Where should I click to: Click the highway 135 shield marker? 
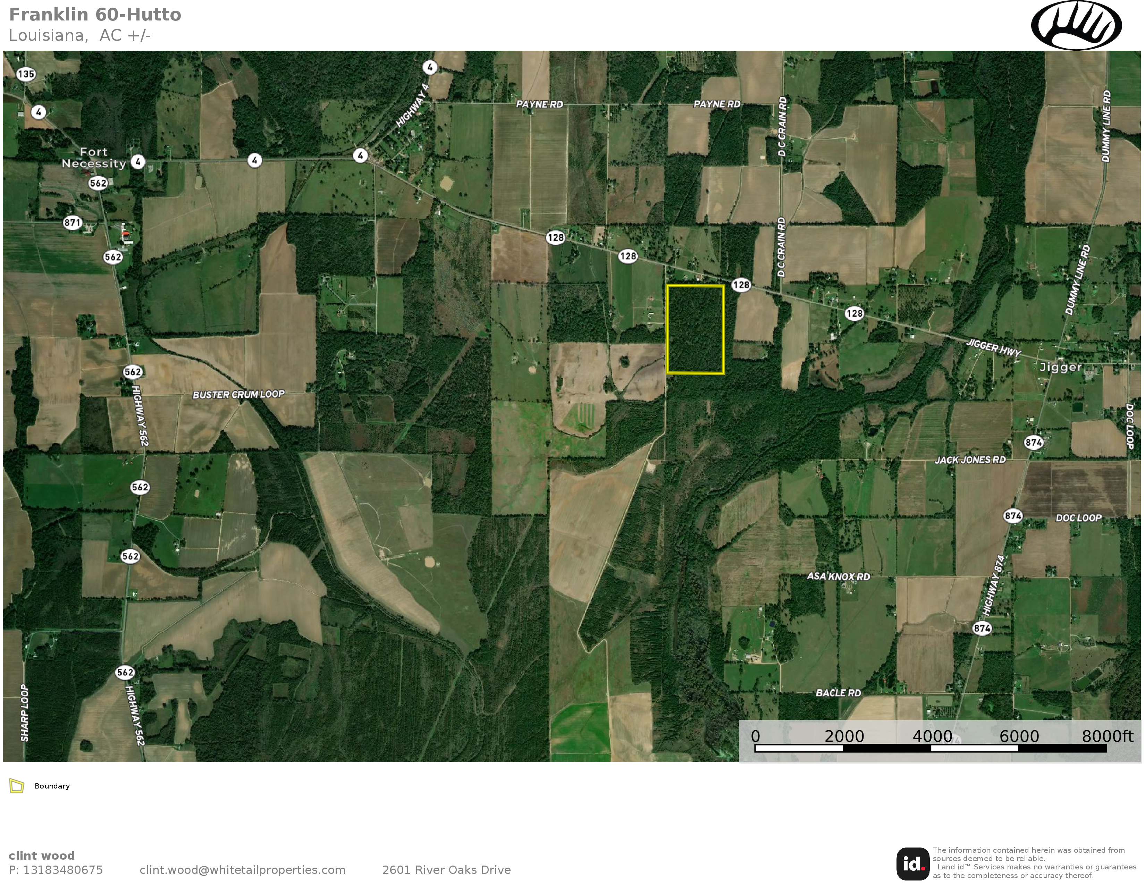(26, 74)
